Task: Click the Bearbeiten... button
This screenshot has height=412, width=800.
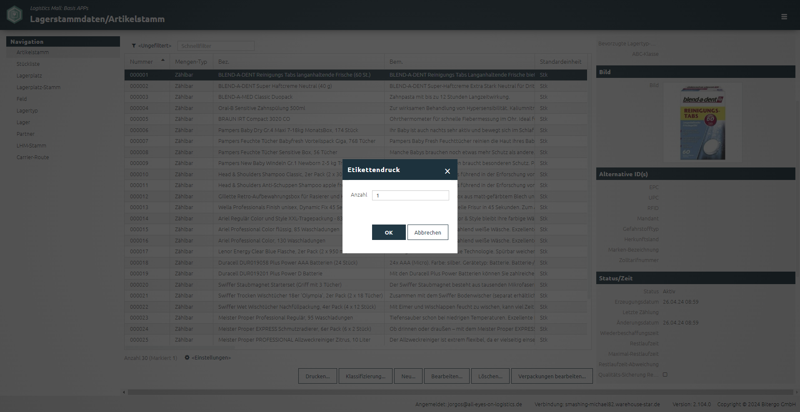Action: tap(447, 376)
